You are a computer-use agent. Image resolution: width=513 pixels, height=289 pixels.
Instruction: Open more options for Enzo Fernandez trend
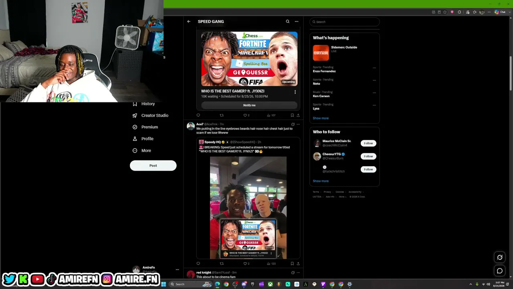click(x=374, y=68)
